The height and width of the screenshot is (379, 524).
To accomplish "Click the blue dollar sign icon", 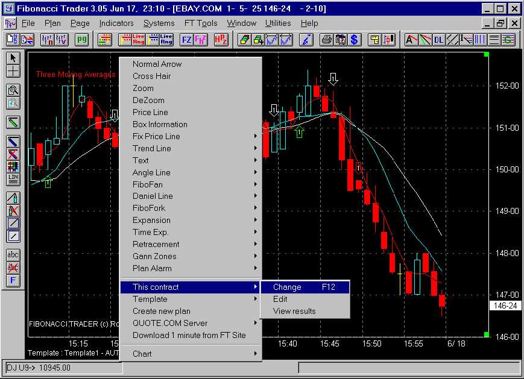I will click(354, 40).
